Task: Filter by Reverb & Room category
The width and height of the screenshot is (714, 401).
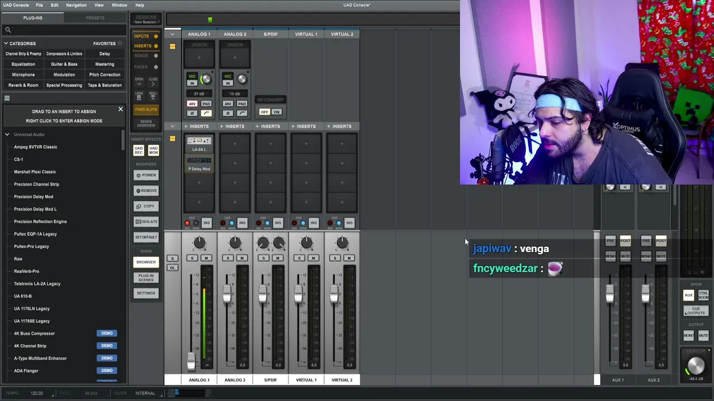Action: pos(23,85)
